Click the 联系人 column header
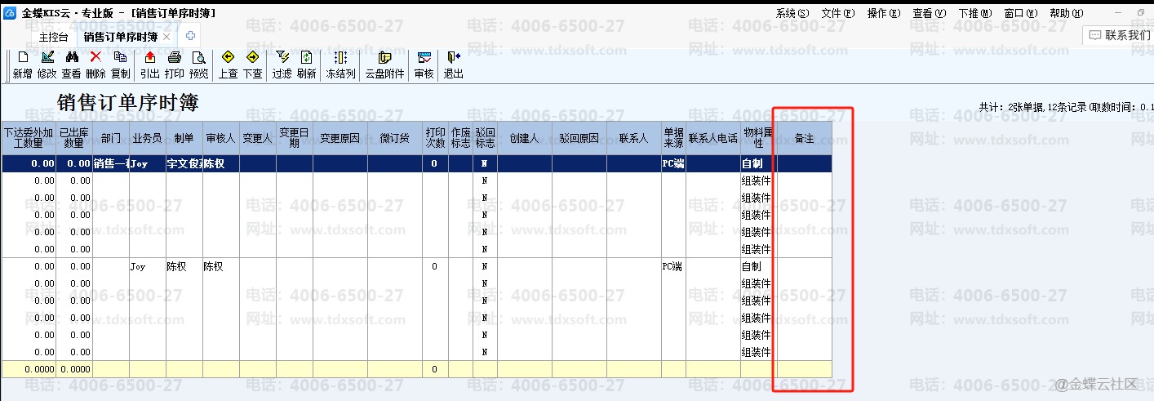Viewport: 1154px width, 401px height. tap(634, 139)
